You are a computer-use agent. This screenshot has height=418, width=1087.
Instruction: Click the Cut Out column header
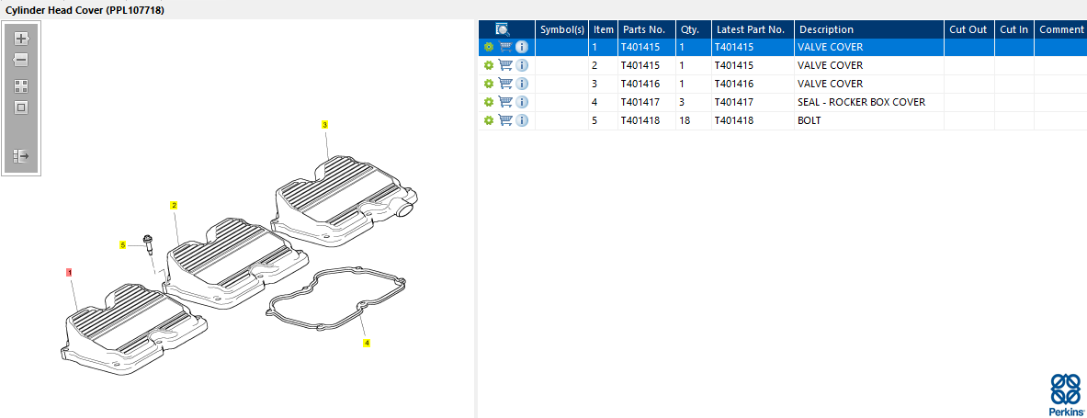pos(969,29)
